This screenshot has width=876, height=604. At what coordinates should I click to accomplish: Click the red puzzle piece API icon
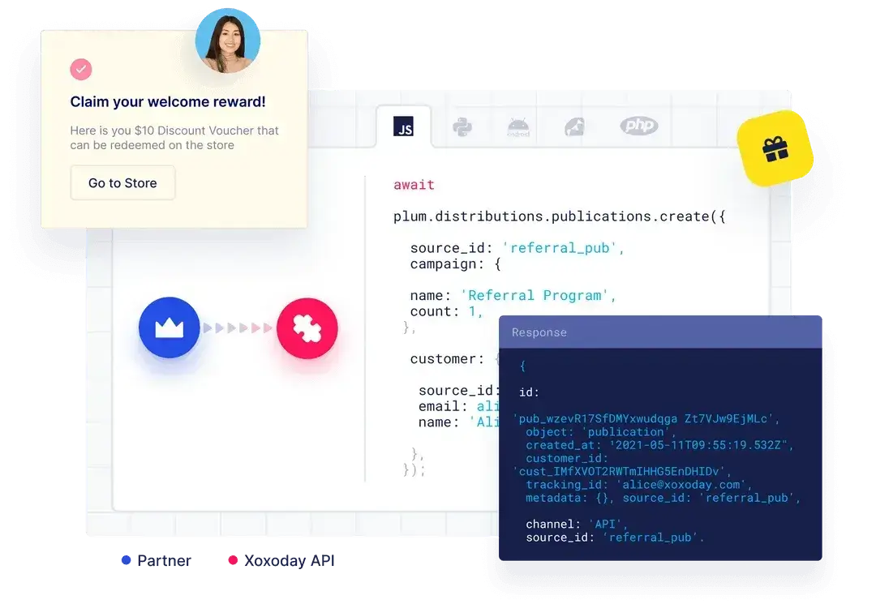pyautogui.click(x=307, y=328)
